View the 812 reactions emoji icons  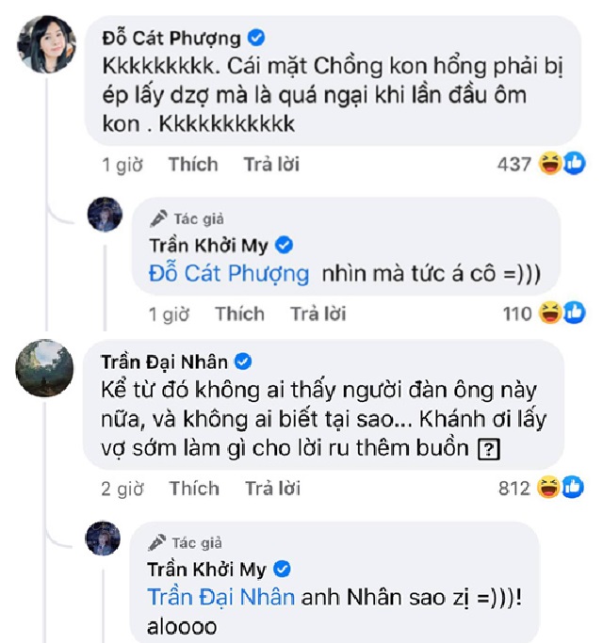(x=562, y=488)
